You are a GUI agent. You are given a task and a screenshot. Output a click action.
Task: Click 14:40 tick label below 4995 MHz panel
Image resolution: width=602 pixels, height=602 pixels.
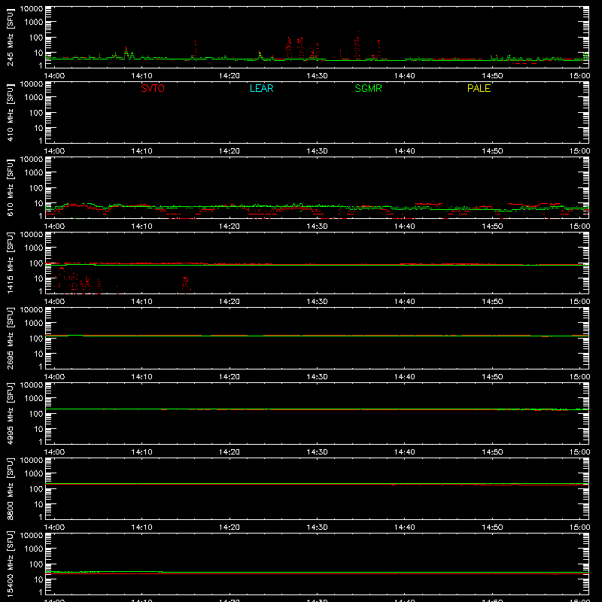[405, 452]
